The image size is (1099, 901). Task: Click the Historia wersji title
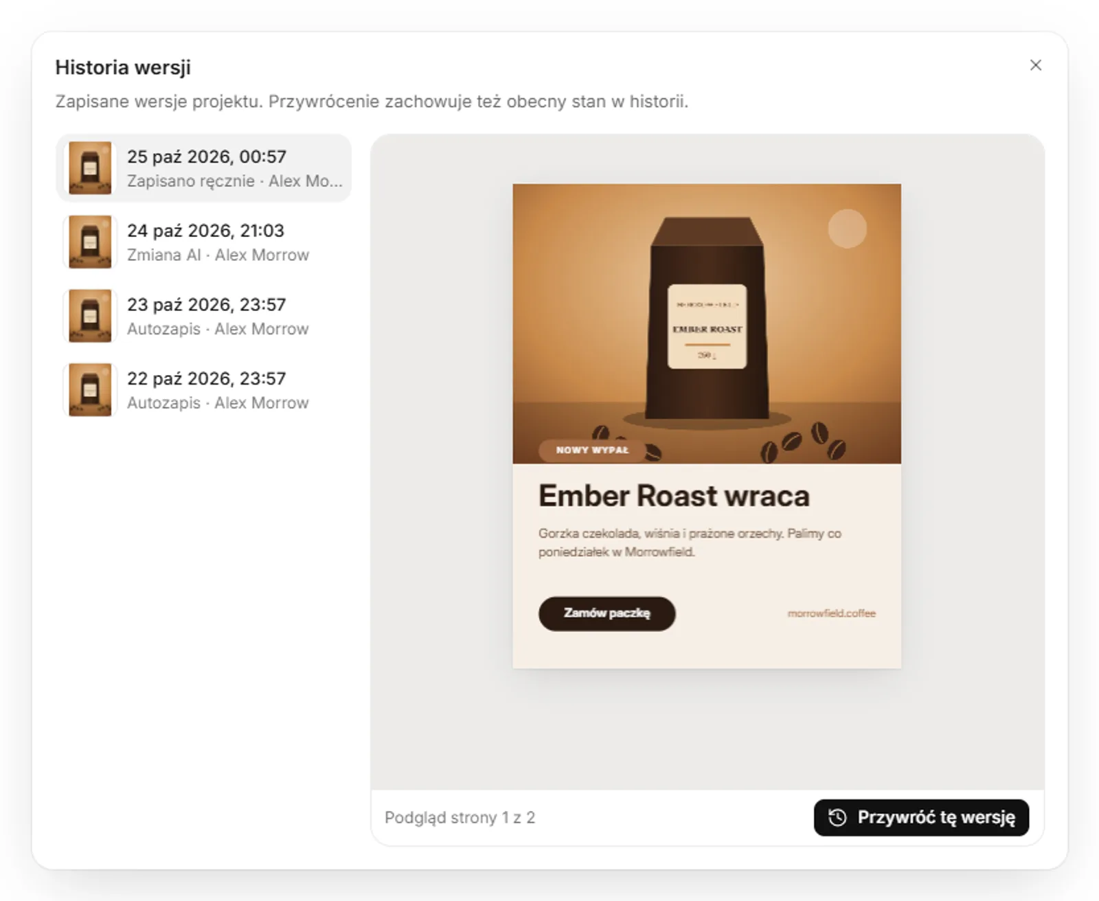point(123,67)
